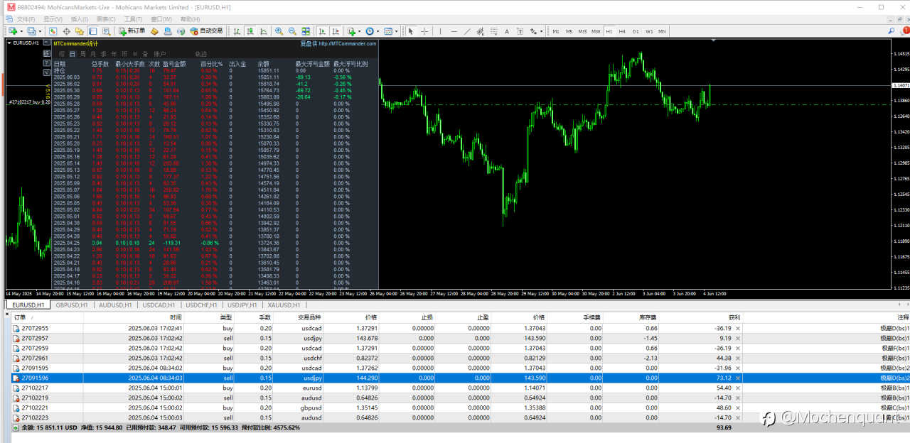Click the 新订单 (New Order) toolbar button
The height and width of the screenshot is (443, 910).
(x=132, y=31)
